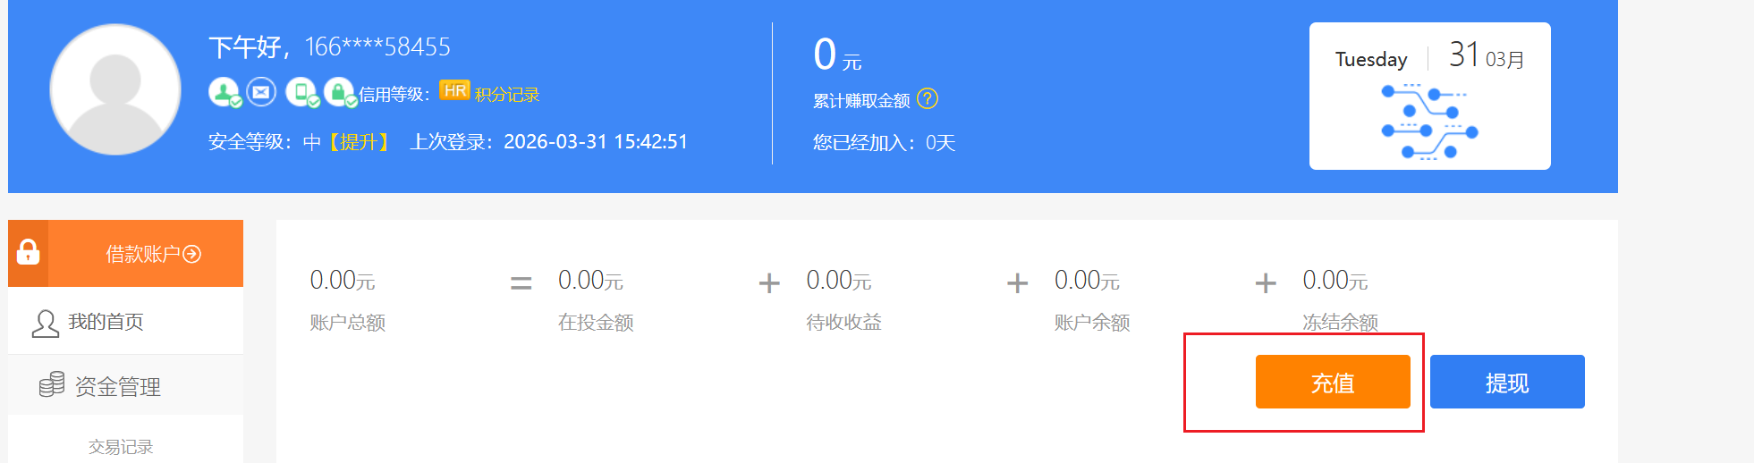Click the white lock icon on orange sidebar
The height and width of the screenshot is (463, 1754).
coord(29,253)
